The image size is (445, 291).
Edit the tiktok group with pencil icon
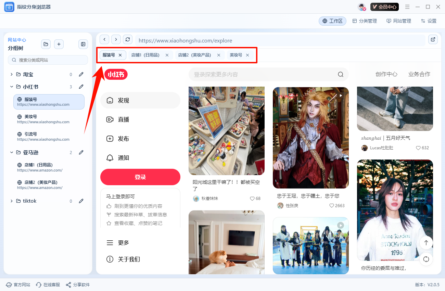point(81,201)
